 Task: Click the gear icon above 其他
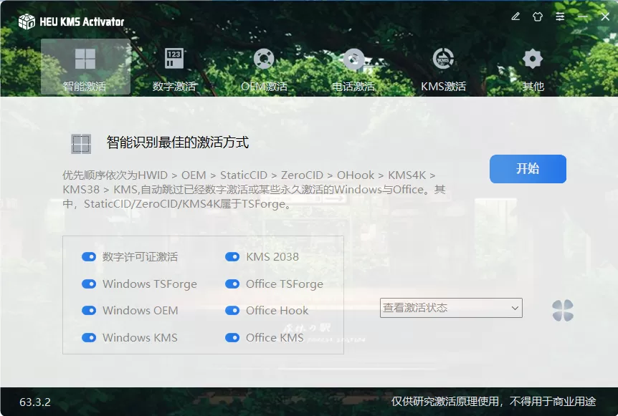pyautogui.click(x=531, y=58)
